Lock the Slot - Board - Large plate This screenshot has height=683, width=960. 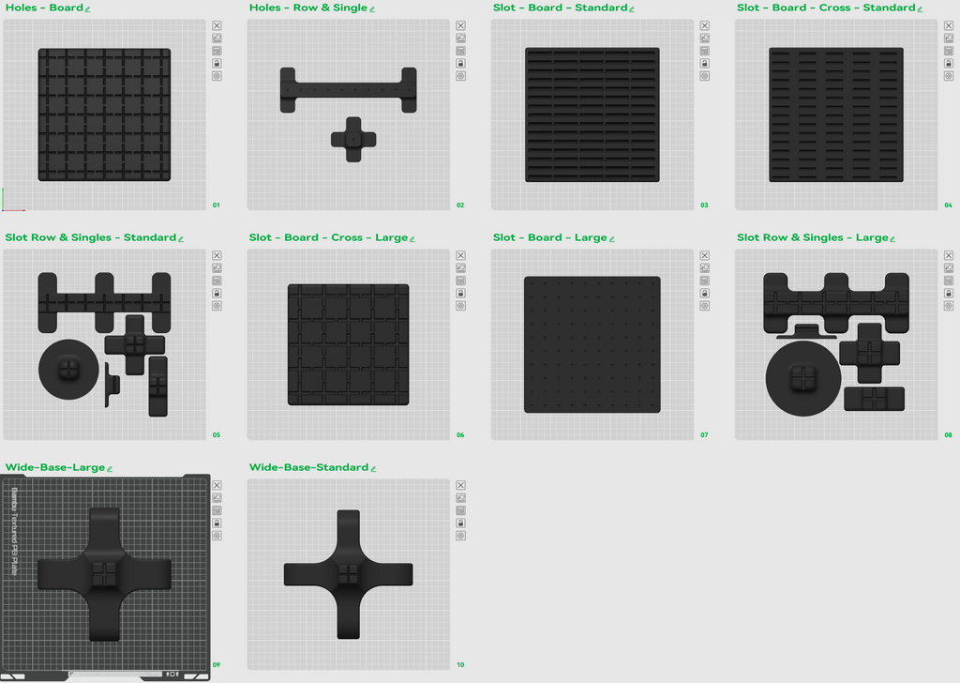coord(704,293)
